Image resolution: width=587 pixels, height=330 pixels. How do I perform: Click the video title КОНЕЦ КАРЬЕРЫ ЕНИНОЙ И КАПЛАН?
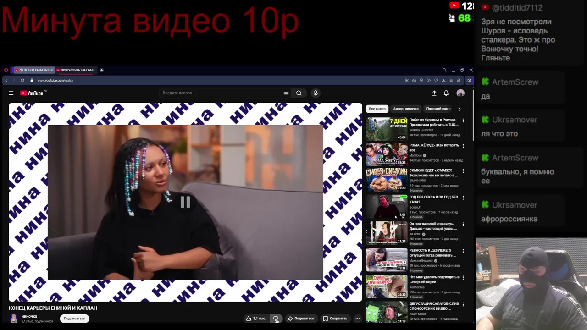click(53, 308)
